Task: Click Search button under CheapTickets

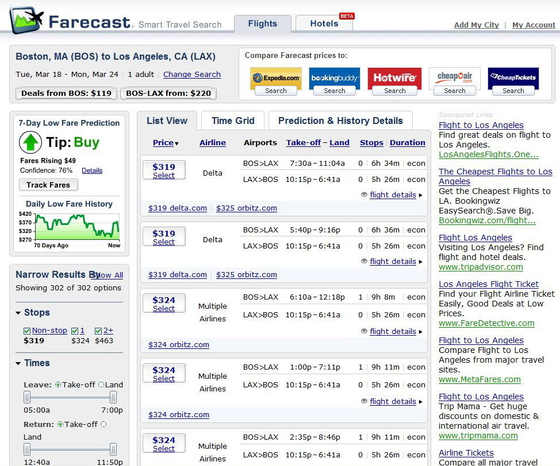Action: coord(513,91)
